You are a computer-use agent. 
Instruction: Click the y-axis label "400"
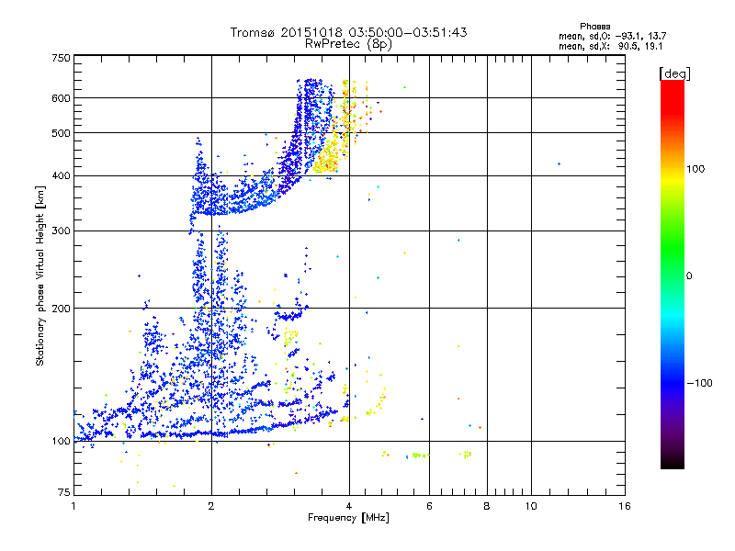click(x=62, y=176)
